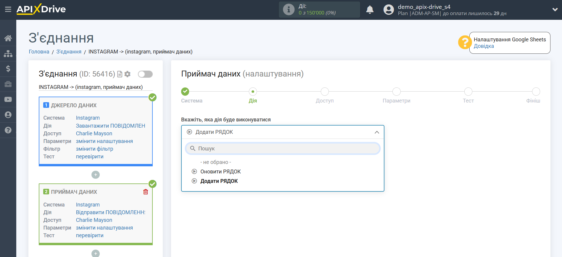Click the 'Довідка' help link
The width and height of the screenshot is (562, 257).
coord(484,46)
